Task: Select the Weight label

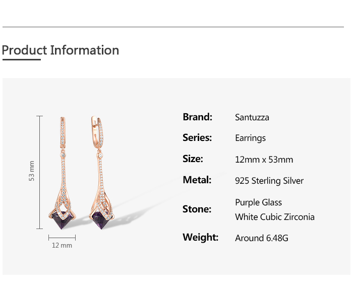Action: point(200,237)
